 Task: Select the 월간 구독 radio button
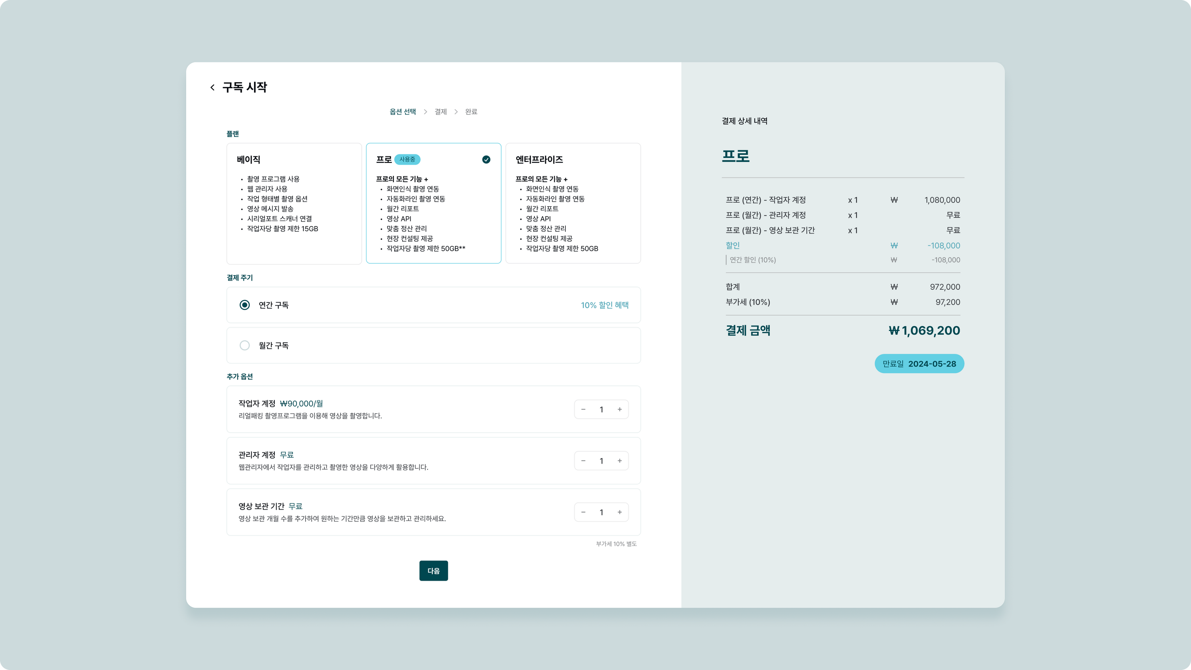(x=245, y=345)
